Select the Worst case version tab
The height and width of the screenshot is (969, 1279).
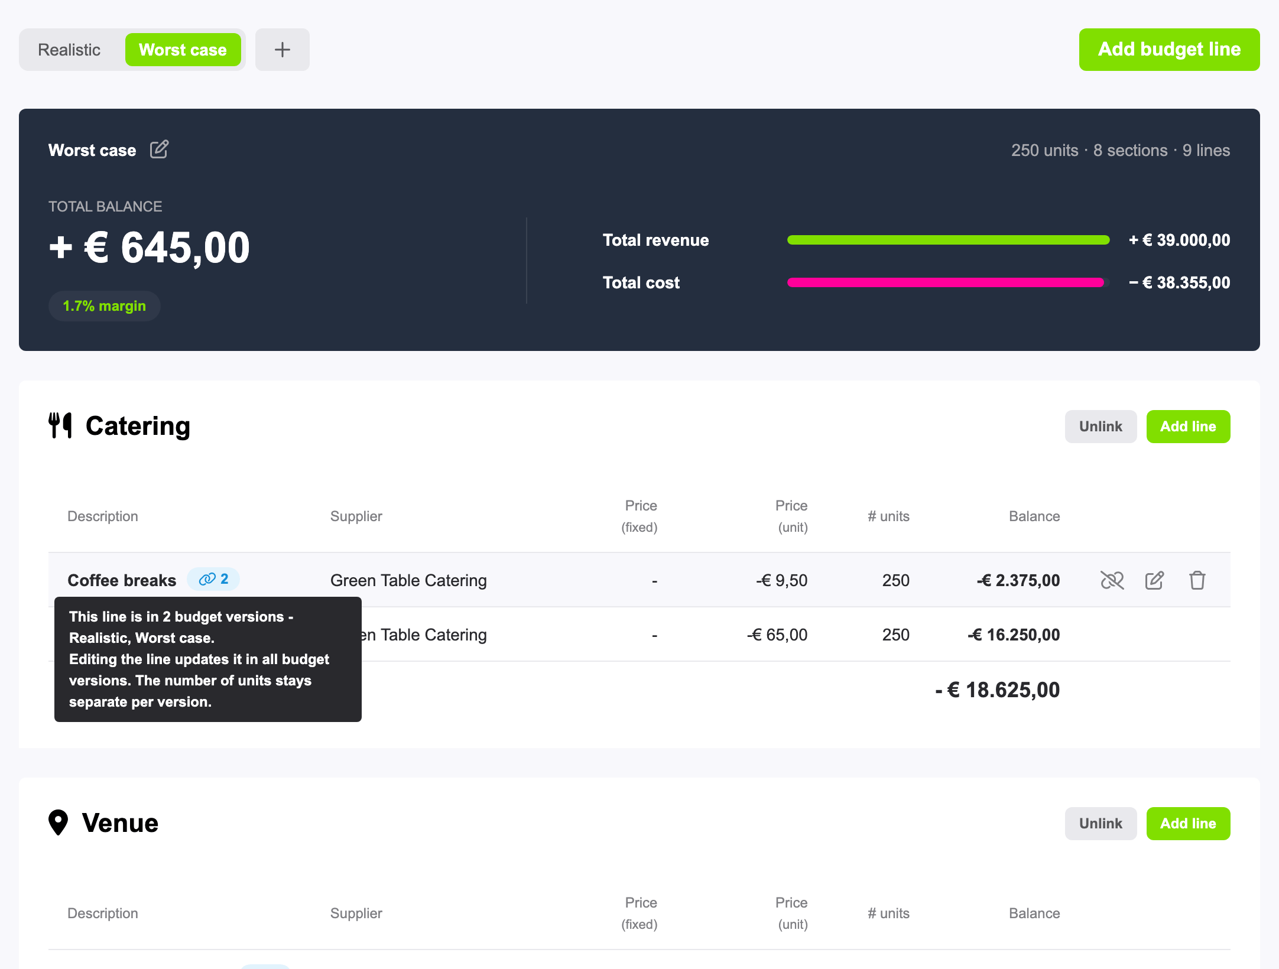[x=183, y=50]
